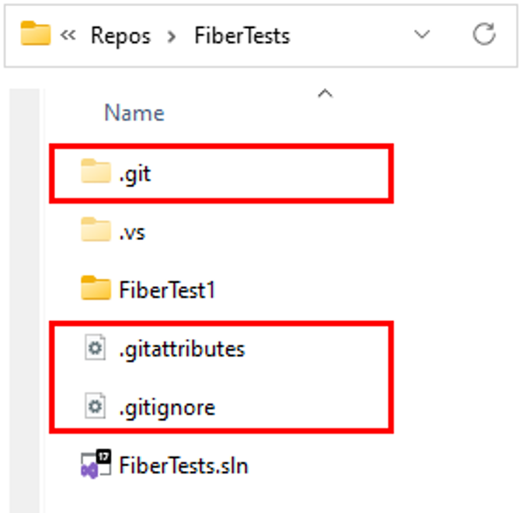Viewport: 522px width, 513px height.
Task: Go to Repos in the breadcrumb
Action: click(121, 36)
